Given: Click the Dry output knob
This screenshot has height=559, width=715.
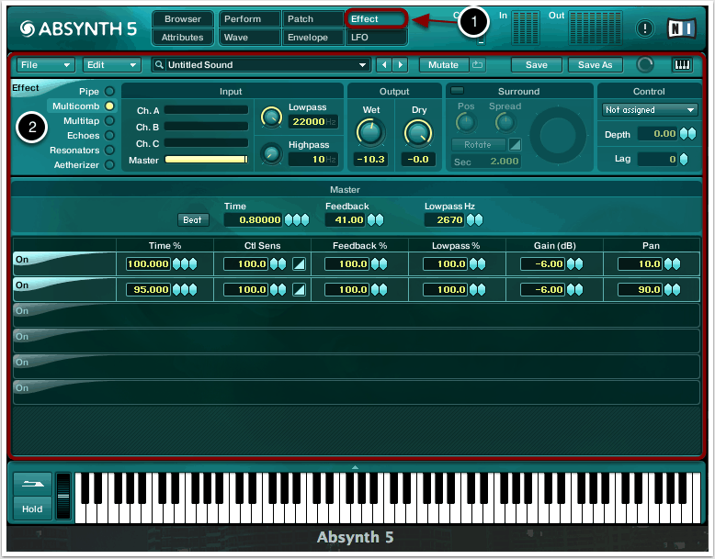Looking at the screenshot, I should pos(418,133).
